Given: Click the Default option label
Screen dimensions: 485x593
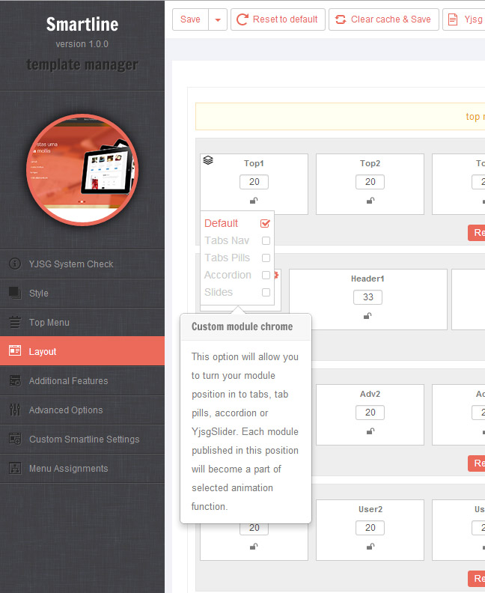Looking at the screenshot, I should 221,224.
